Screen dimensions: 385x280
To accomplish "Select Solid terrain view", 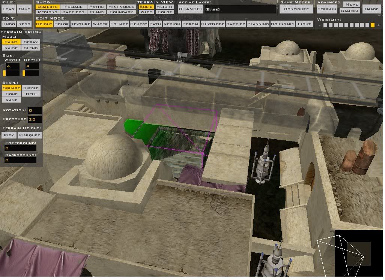I will click(x=146, y=7).
